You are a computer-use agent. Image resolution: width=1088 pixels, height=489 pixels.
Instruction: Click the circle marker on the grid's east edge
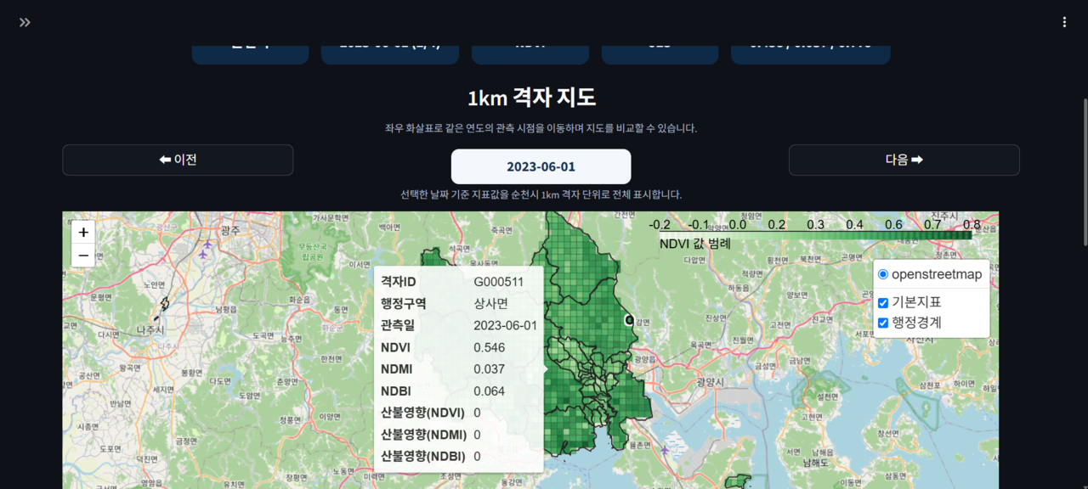pyautogui.click(x=630, y=320)
